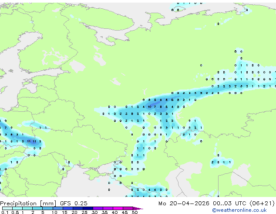Select the 5–10 mm legend color swatch

(47, 208)
